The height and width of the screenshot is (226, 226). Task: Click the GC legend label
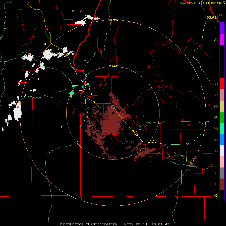215,173
